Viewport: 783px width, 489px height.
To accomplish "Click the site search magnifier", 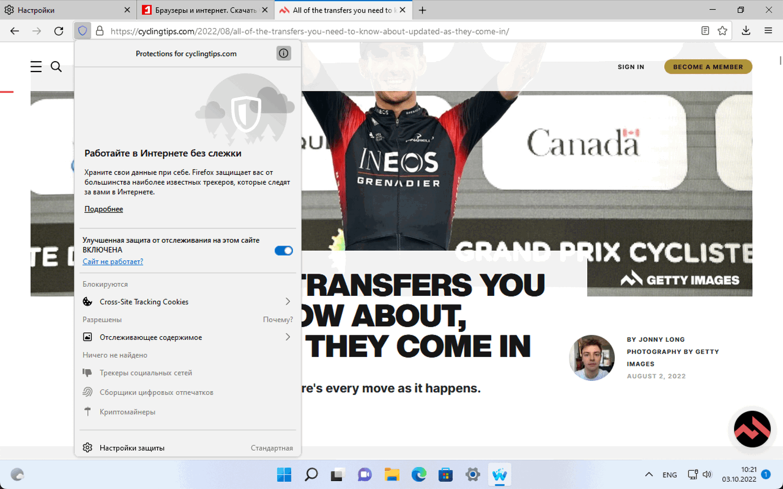I will pos(56,67).
